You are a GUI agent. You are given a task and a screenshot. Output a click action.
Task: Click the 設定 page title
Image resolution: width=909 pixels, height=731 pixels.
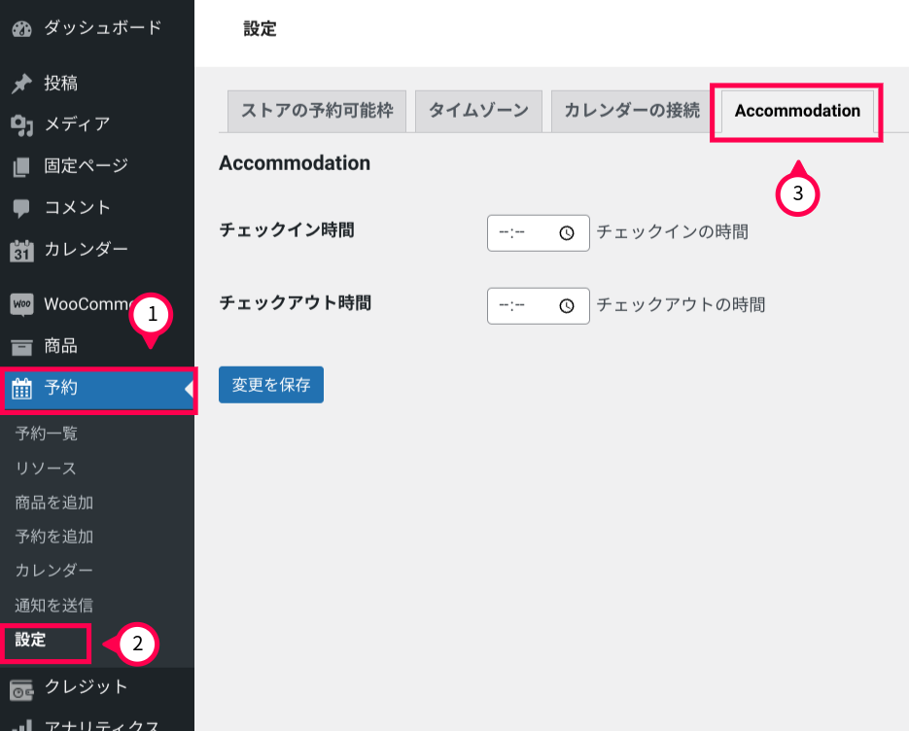(260, 28)
